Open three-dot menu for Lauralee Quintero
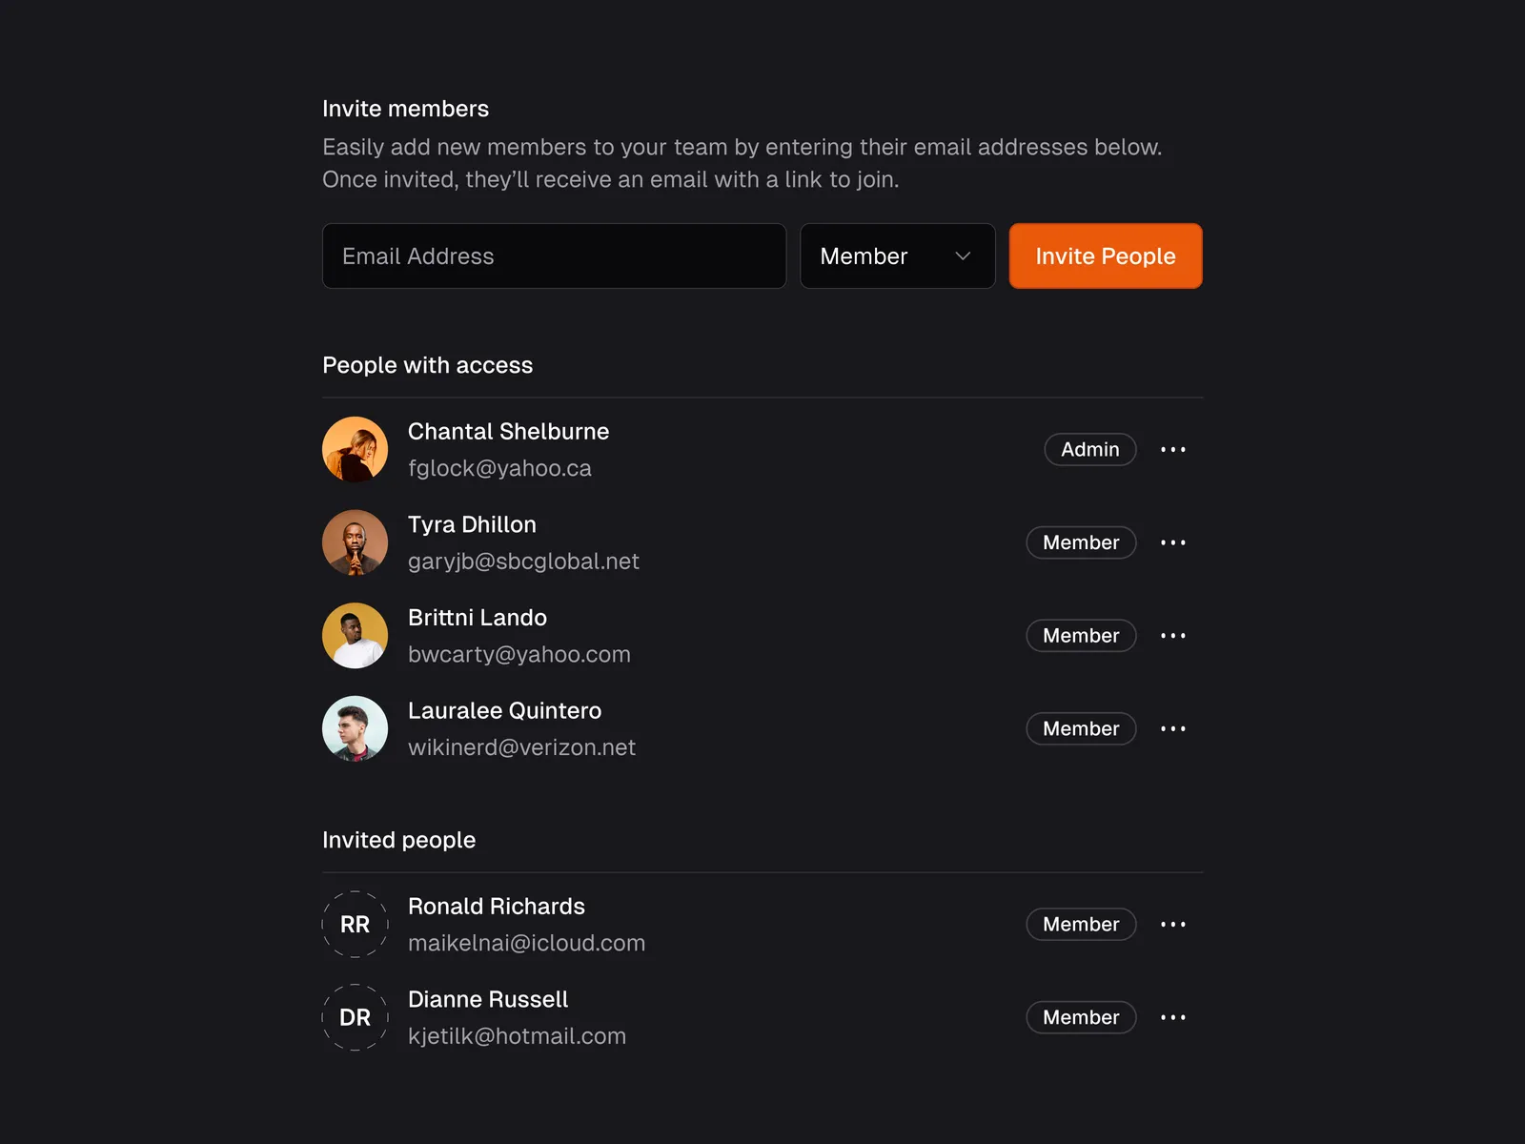 (1172, 728)
